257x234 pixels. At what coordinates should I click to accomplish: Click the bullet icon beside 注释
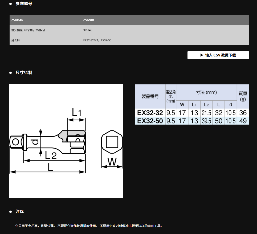[11, 212]
